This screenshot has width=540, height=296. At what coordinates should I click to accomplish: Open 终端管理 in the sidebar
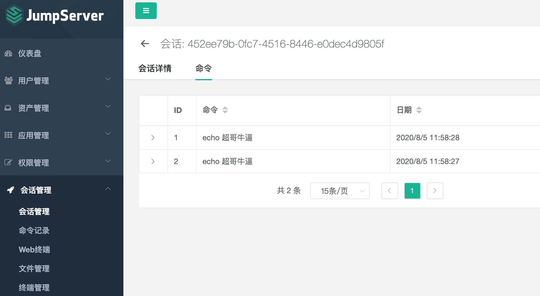(x=34, y=288)
